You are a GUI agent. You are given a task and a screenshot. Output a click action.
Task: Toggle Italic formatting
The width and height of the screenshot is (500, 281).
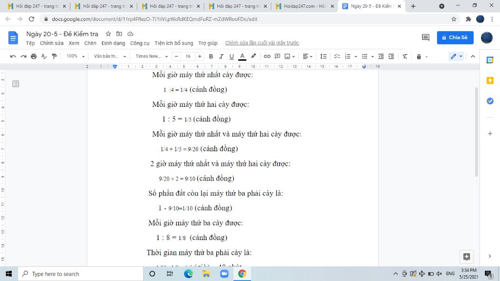point(221,57)
